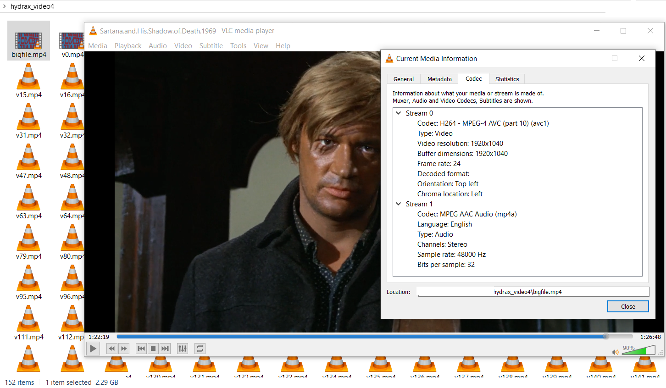Image resolution: width=666 pixels, height=388 pixels.
Task: Select 'Channels: Stereo' row
Action: tap(442, 244)
